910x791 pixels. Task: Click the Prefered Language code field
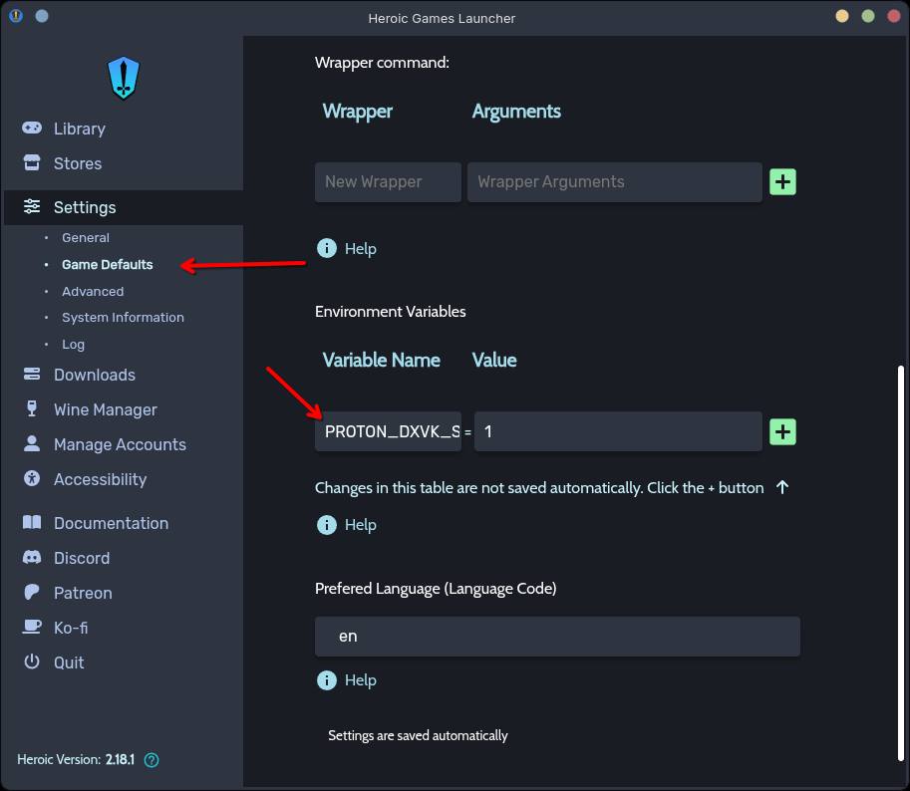[x=557, y=636]
